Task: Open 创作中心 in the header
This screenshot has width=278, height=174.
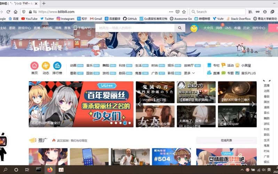Action: [x=259, y=28]
